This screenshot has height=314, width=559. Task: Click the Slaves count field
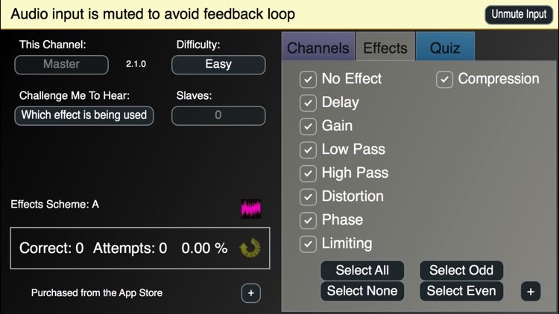point(218,115)
